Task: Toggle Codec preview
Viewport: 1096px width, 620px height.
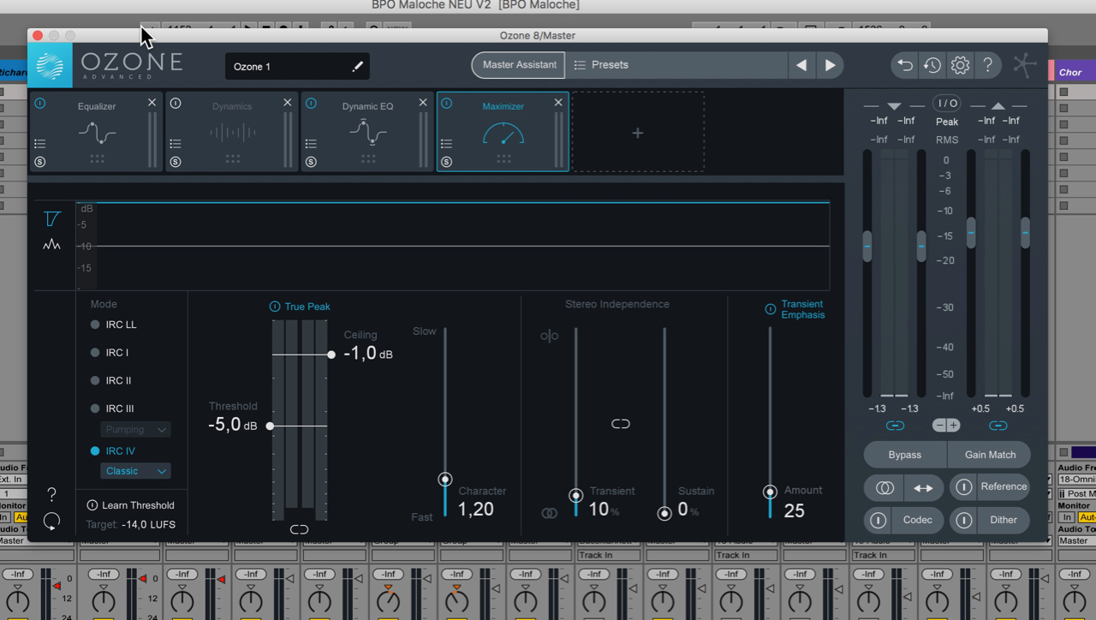Action: (x=879, y=520)
